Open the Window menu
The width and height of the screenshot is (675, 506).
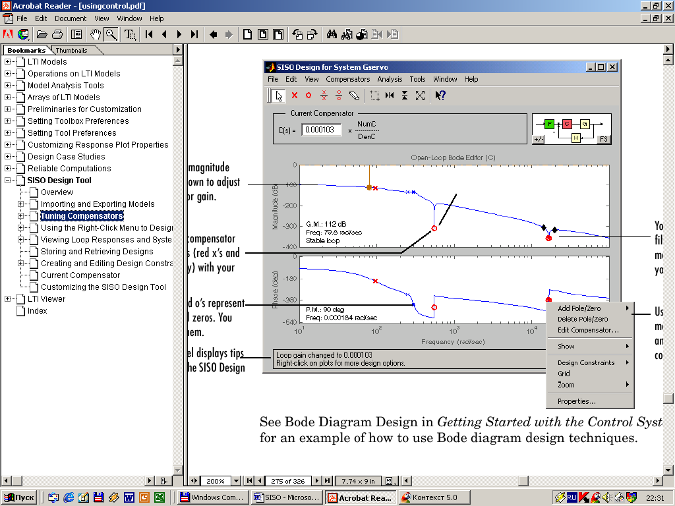point(129,18)
